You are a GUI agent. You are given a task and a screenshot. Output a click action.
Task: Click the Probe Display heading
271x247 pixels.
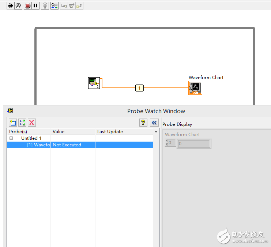[x=177, y=124]
